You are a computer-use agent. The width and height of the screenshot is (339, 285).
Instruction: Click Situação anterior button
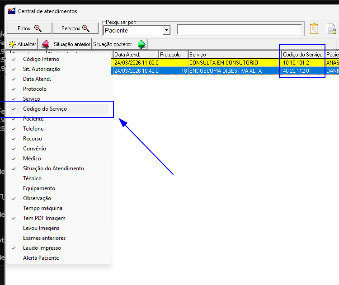click(x=71, y=44)
